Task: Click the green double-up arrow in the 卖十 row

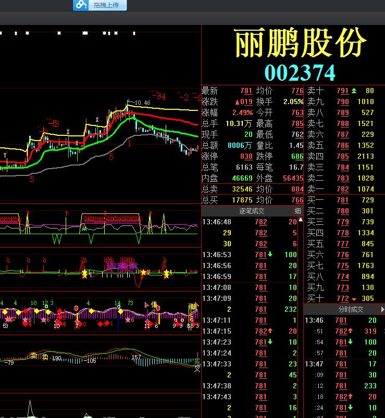Action: [354, 91]
